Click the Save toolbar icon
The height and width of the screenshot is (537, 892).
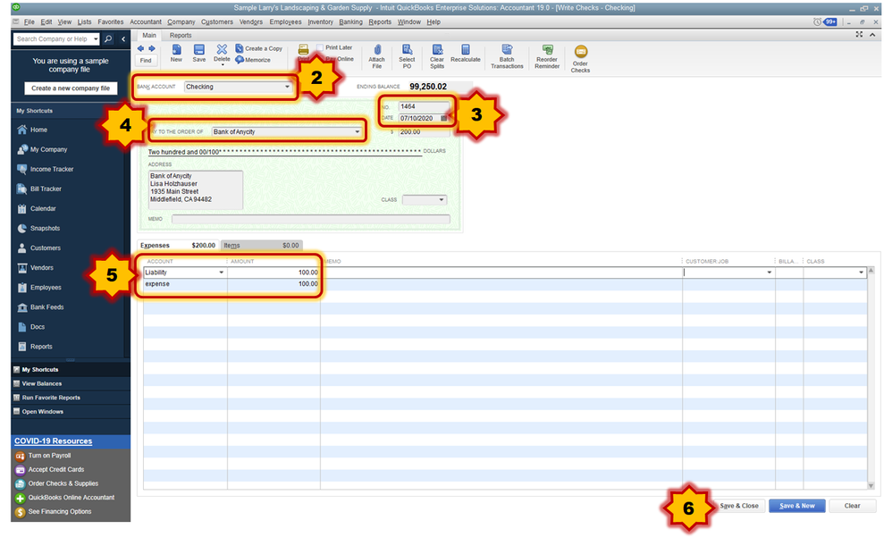[198, 49]
